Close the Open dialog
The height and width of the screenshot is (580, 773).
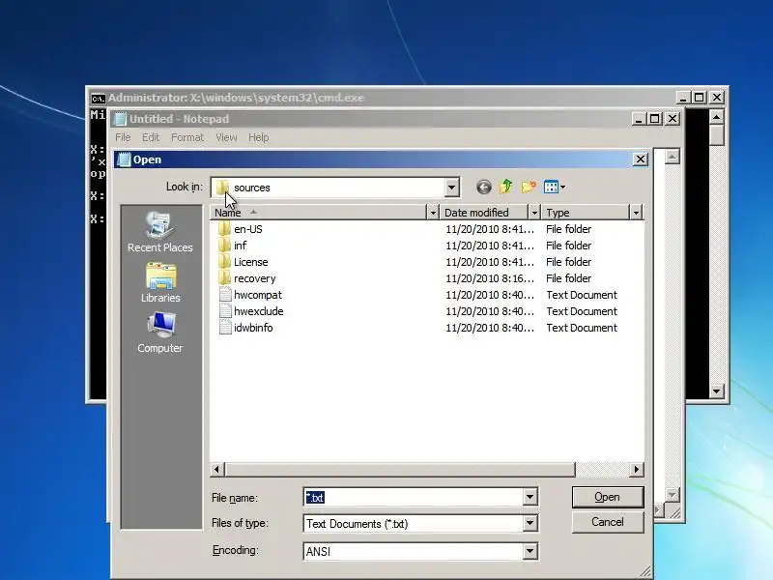click(640, 159)
